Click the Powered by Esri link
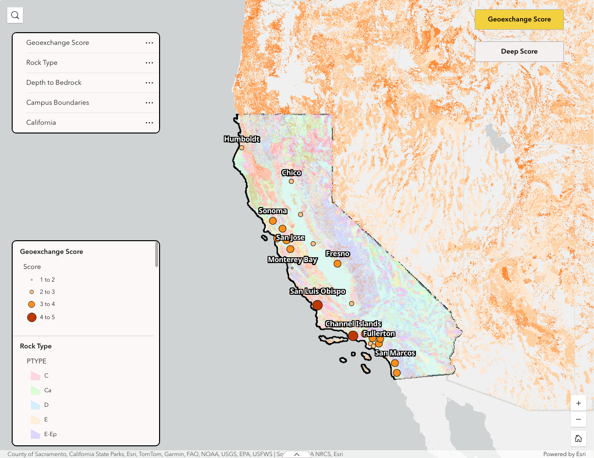 click(564, 454)
